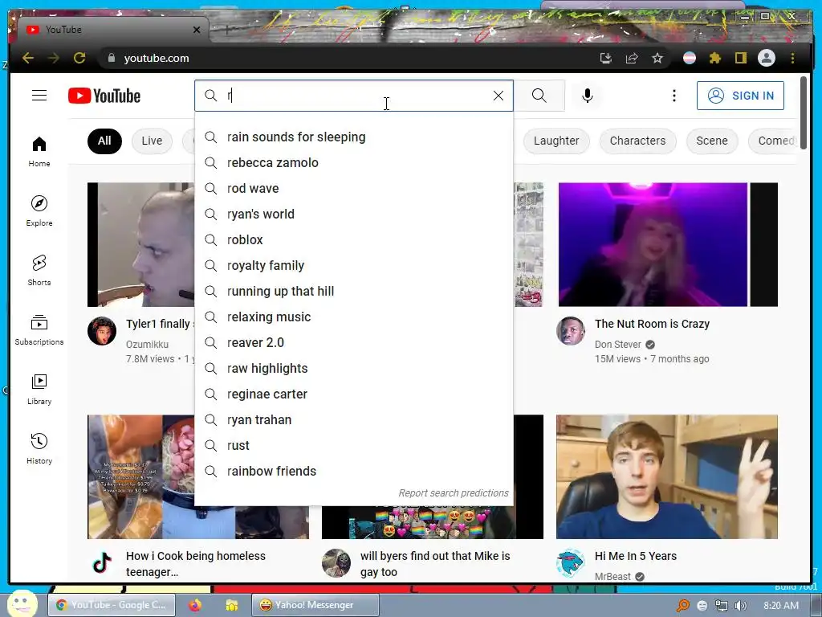
Task: Clear the search box with X
Action: pos(498,96)
